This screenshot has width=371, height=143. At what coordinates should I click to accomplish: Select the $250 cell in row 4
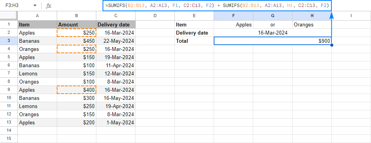pyautogui.click(x=77, y=49)
